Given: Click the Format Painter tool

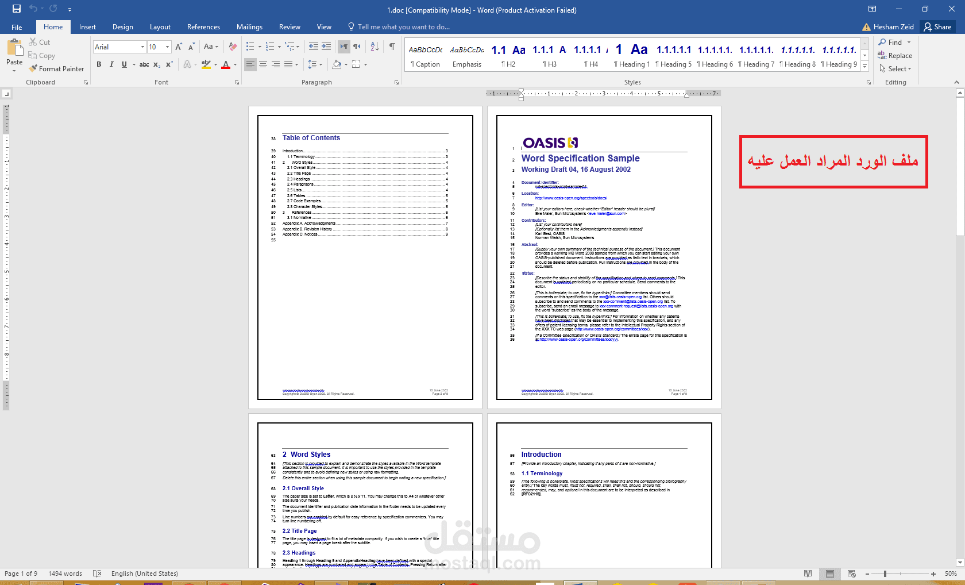Looking at the screenshot, I should coord(56,69).
